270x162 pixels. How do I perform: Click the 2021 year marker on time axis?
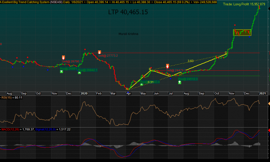pos(263,93)
